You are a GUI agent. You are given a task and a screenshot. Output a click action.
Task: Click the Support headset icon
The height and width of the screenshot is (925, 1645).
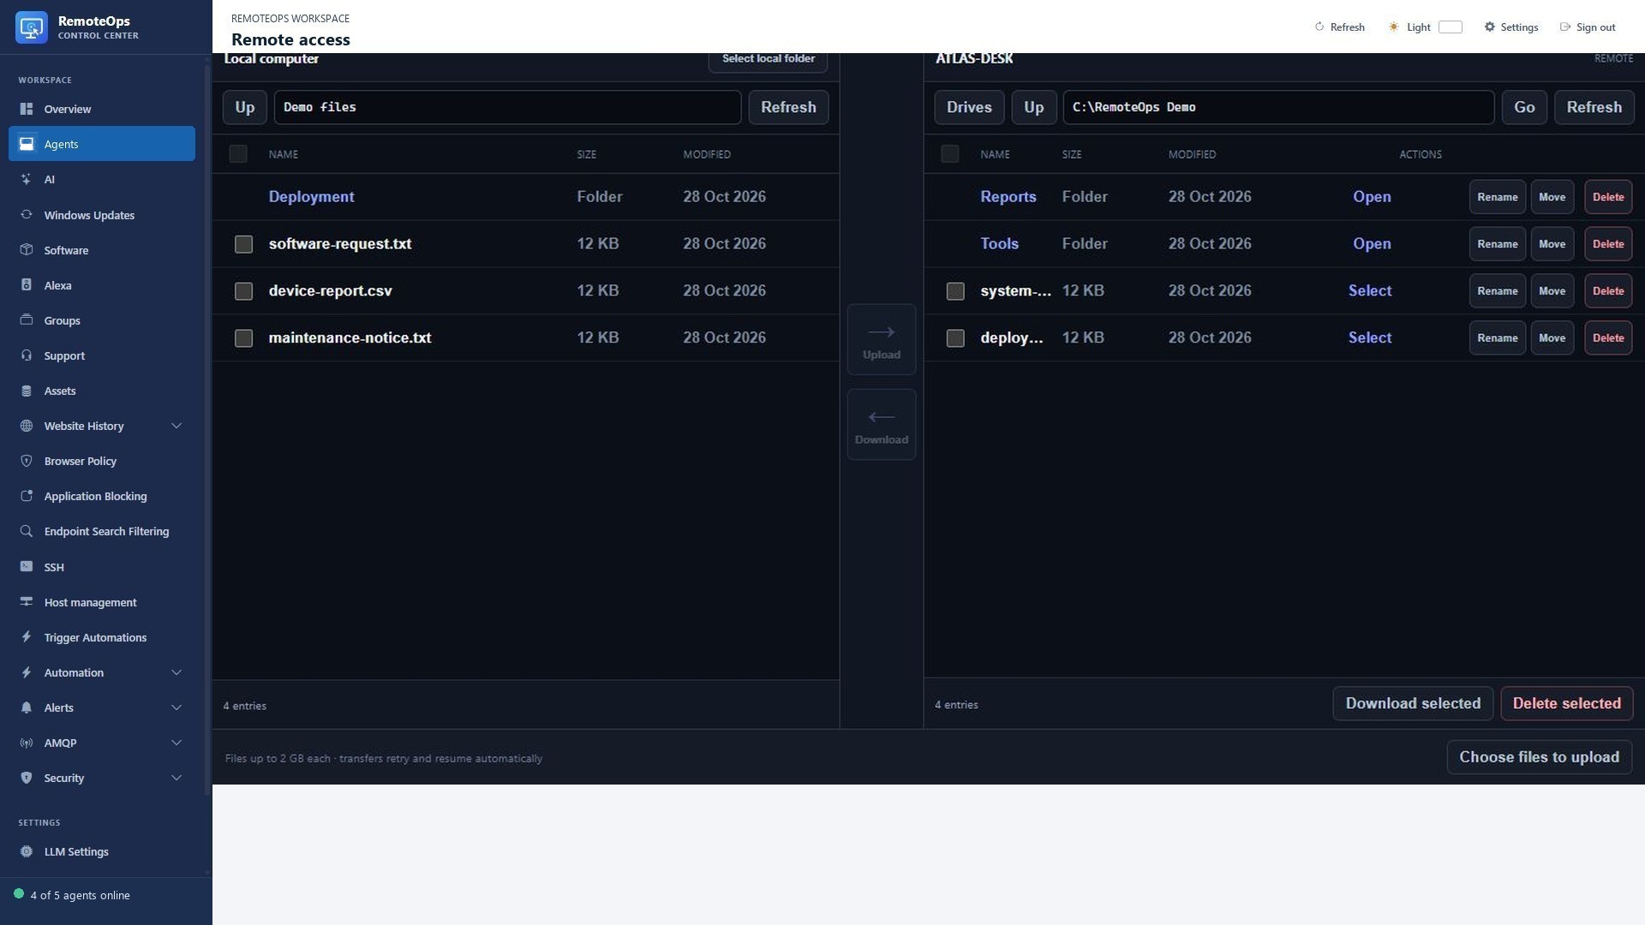pyautogui.click(x=27, y=355)
